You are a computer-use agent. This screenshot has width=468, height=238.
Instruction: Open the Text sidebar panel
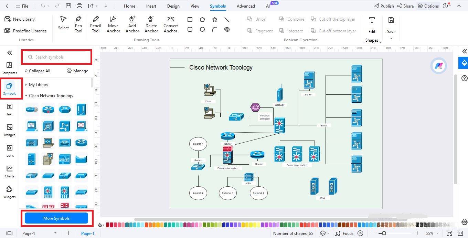click(x=9, y=110)
